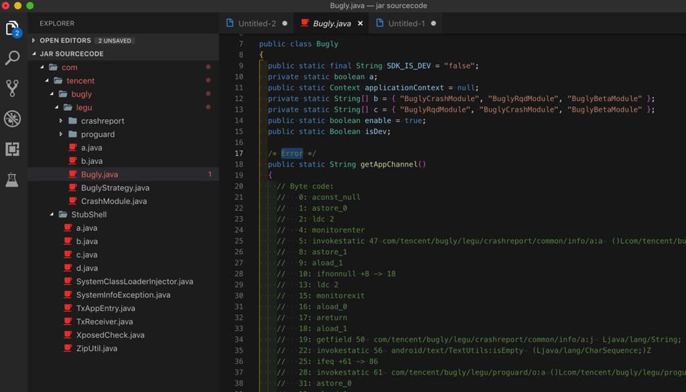
Task: Click the Java icon beside ZipUtil.java
Action: pos(68,349)
